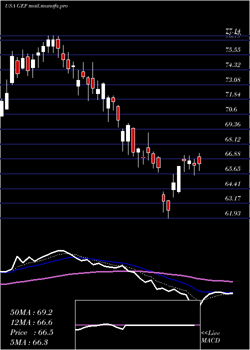
Task: Select the 73.08 price axis label
Action: coord(233,79)
